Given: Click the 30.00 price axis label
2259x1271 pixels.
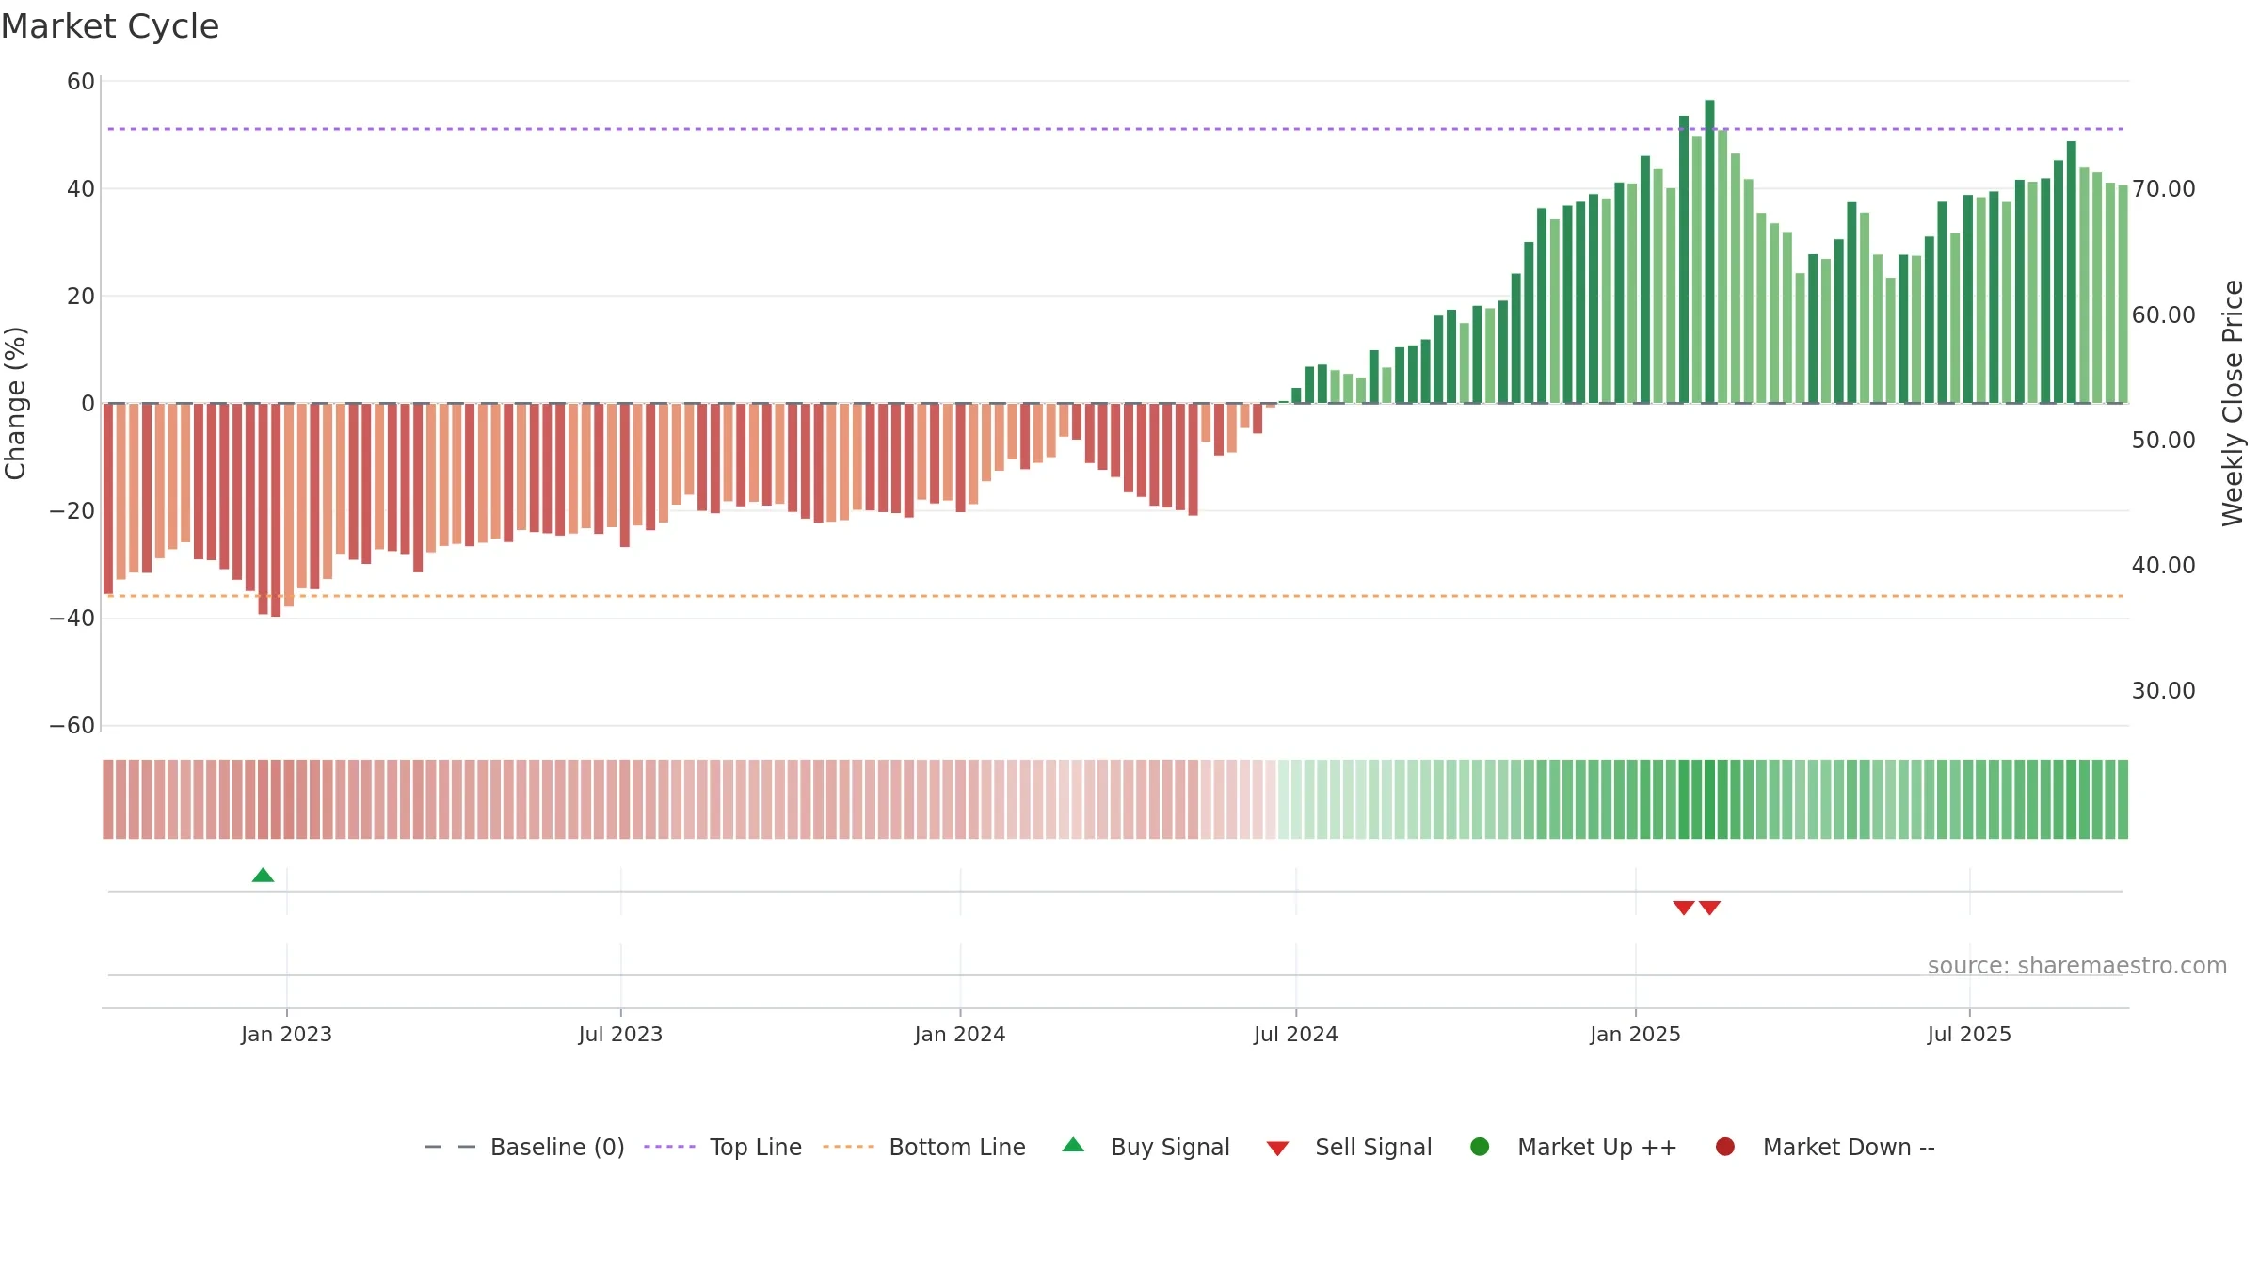Looking at the screenshot, I should click(x=2163, y=691).
